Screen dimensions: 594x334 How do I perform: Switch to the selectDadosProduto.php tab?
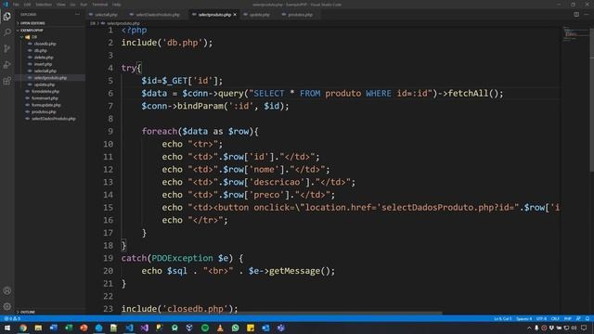pyautogui.click(x=157, y=15)
